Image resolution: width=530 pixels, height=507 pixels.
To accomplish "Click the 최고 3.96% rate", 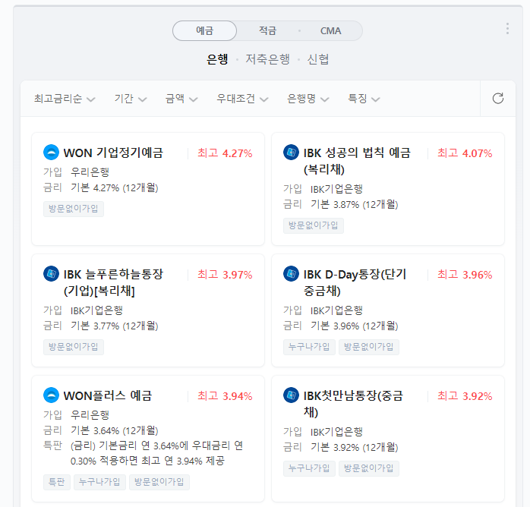I will click(x=465, y=275).
